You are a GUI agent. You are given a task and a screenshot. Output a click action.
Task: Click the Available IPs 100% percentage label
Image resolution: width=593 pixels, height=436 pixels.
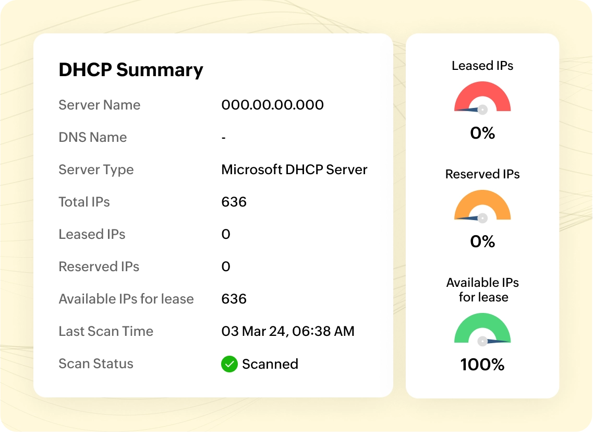point(482,365)
